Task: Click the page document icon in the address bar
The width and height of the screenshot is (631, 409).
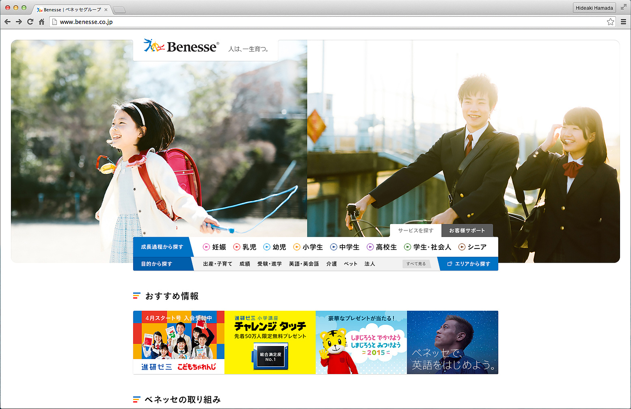Action: pyautogui.click(x=55, y=22)
